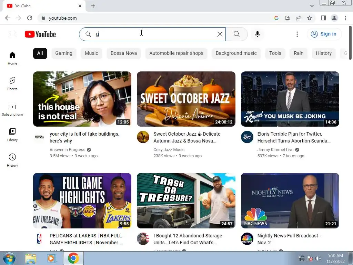Share this page via the share icon

tap(299, 18)
